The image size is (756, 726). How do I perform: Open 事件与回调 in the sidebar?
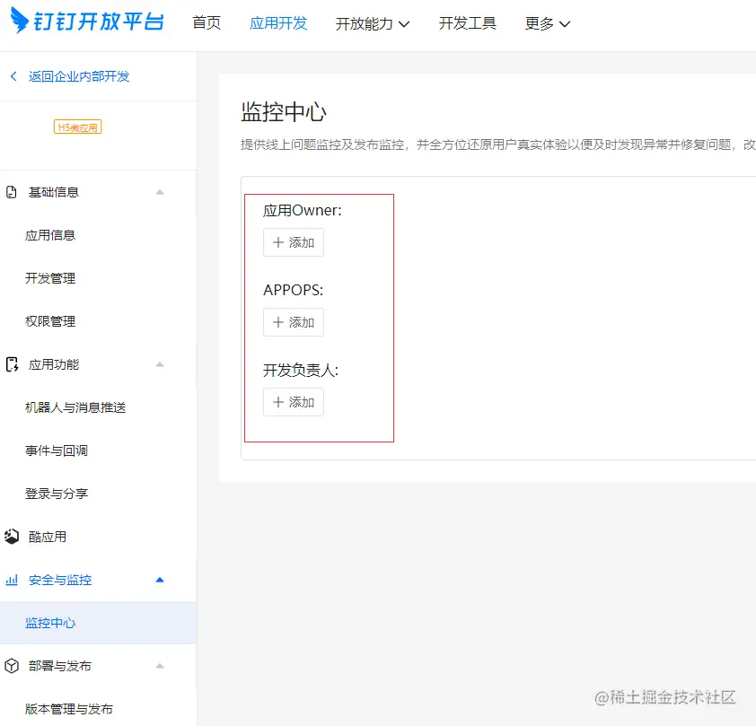pyautogui.click(x=57, y=450)
